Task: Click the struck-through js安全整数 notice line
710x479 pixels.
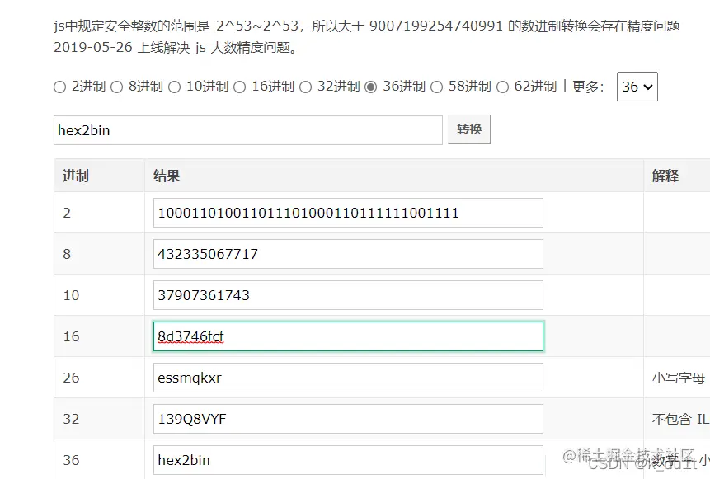Action: [x=367, y=26]
